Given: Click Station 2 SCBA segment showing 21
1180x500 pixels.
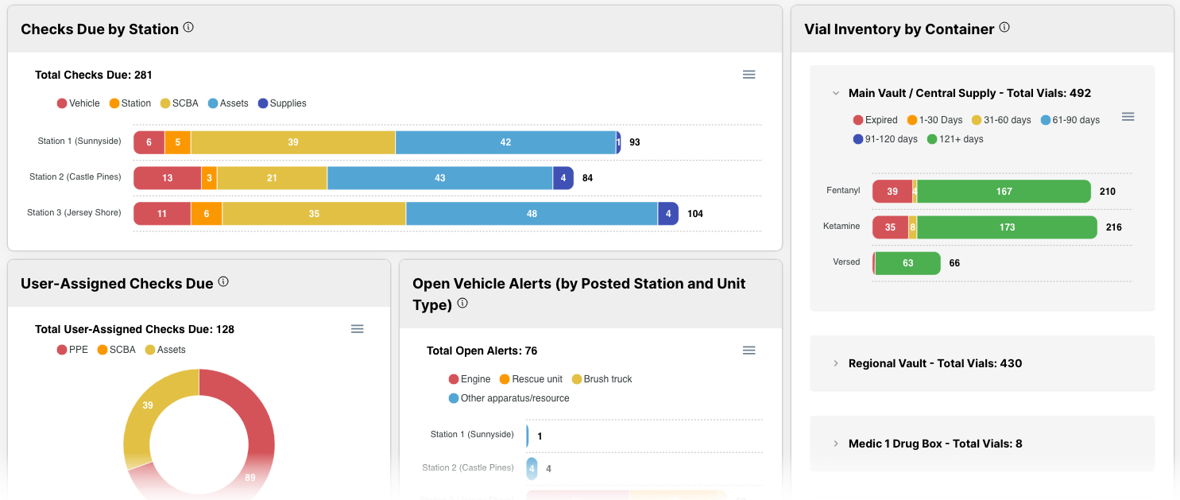Looking at the screenshot, I should [x=273, y=178].
